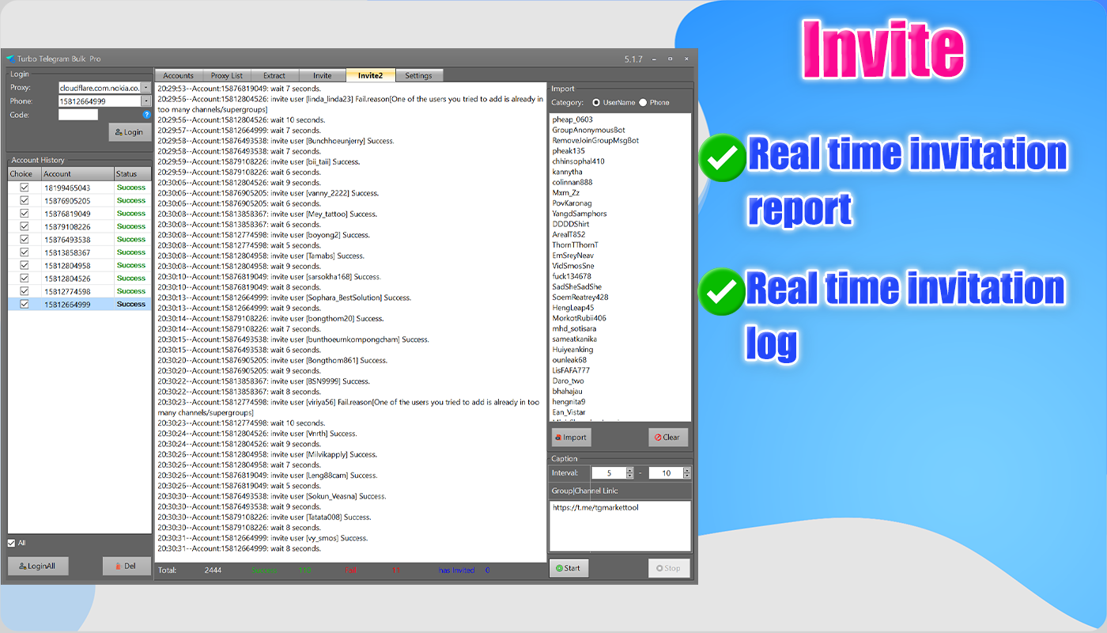The height and width of the screenshot is (633, 1107).
Task: Click the username MorkotRubii406
Action: 580,318
